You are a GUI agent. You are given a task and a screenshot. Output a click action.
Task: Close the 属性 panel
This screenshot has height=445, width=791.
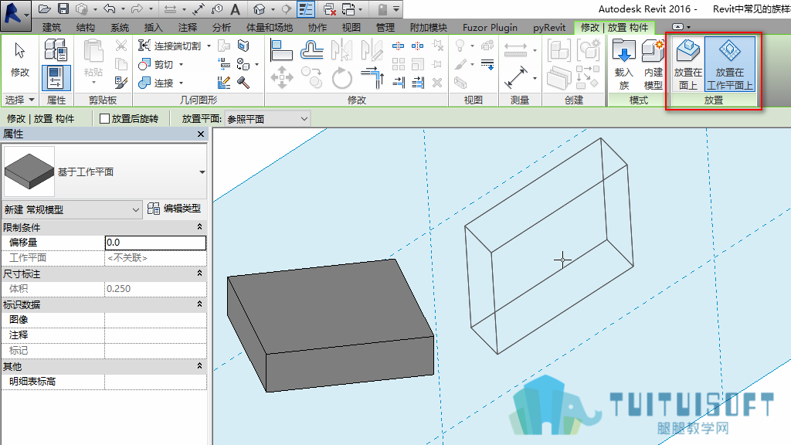(201, 134)
